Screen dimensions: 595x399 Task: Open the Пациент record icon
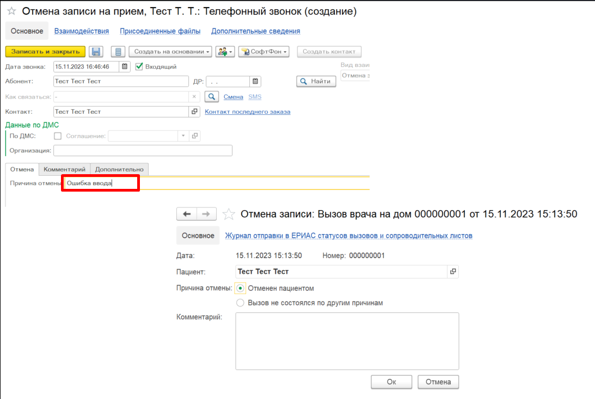[x=452, y=271]
